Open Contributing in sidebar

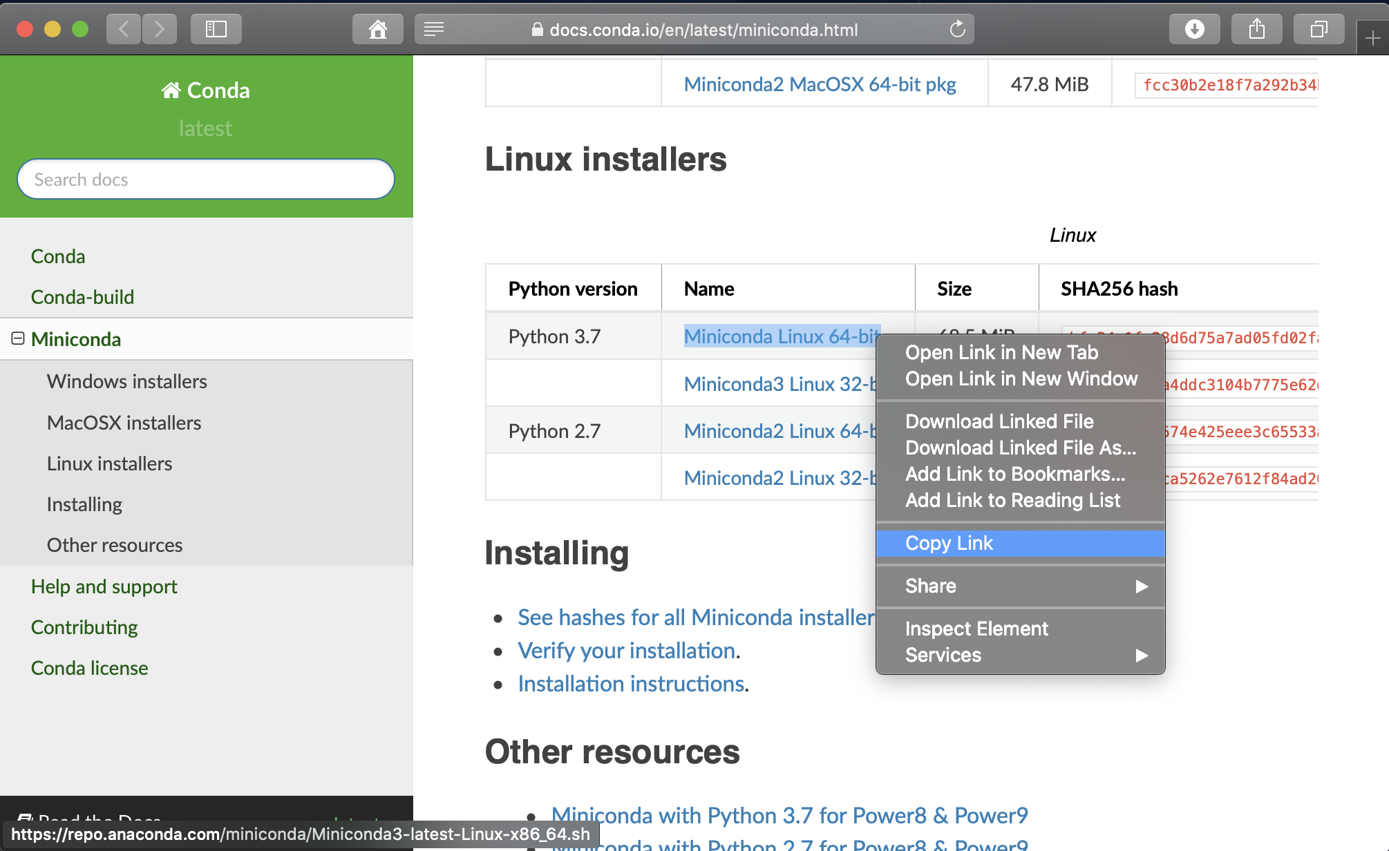click(x=84, y=627)
